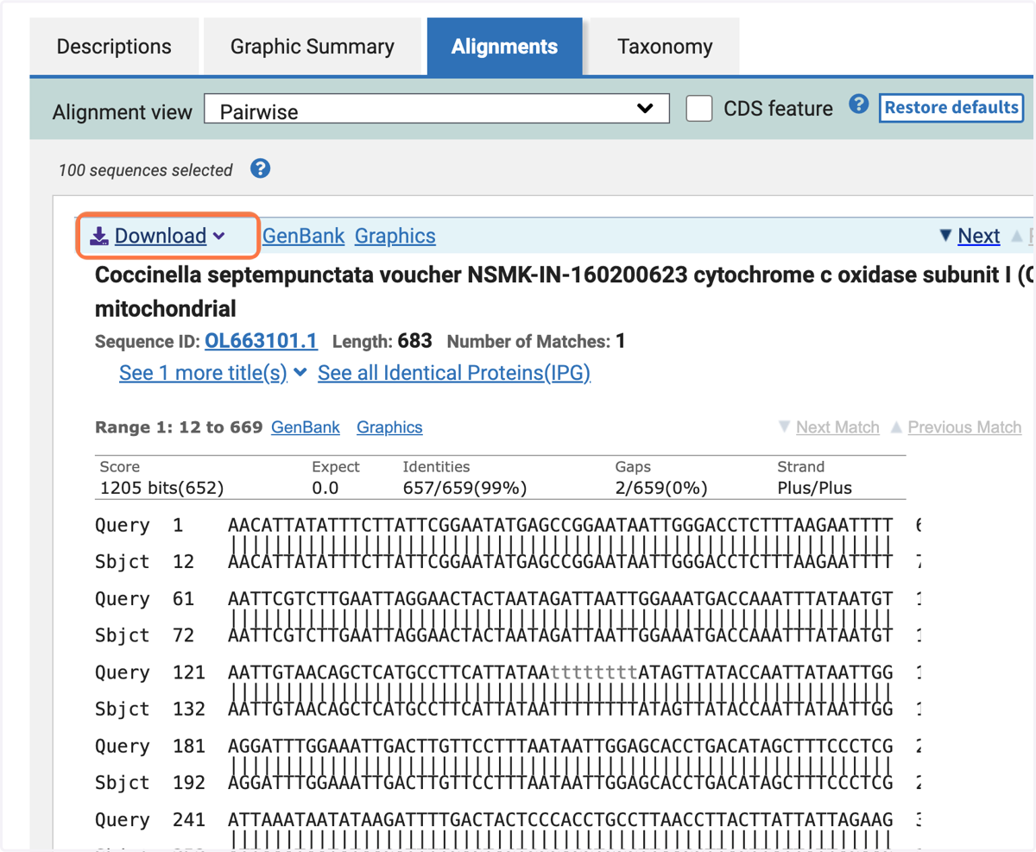Open the Descriptions tab
The height and width of the screenshot is (852, 1036).
(114, 47)
